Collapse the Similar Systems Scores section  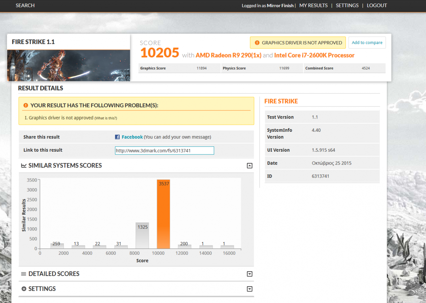tap(250, 166)
